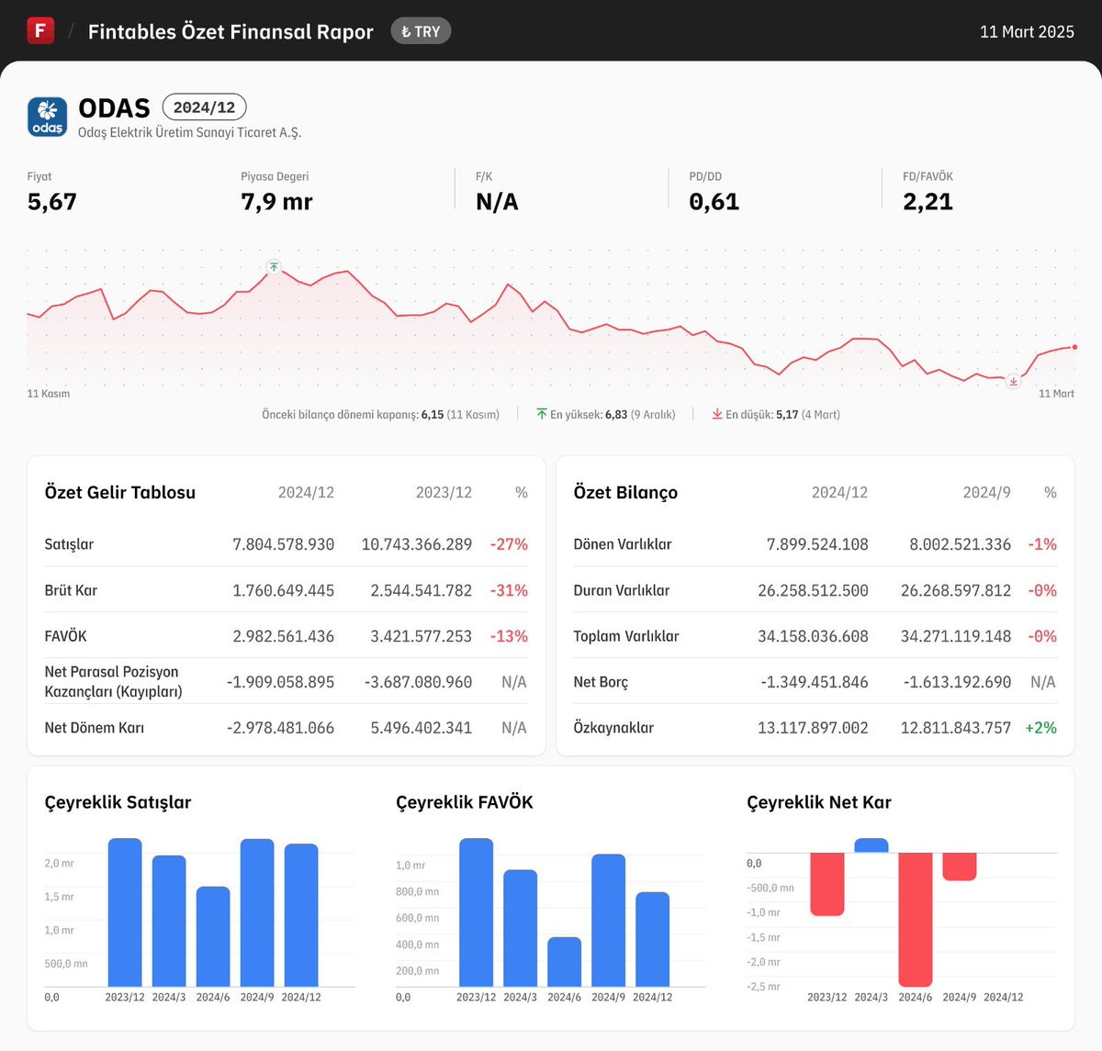The width and height of the screenshot is (1102, 1051).
Task: Click the 2024/12 bar in Çeyreklik Satışlar
Action: point(301,915)
